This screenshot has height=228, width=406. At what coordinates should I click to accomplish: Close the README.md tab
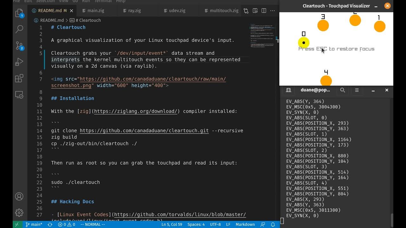(x=71, y=10)
